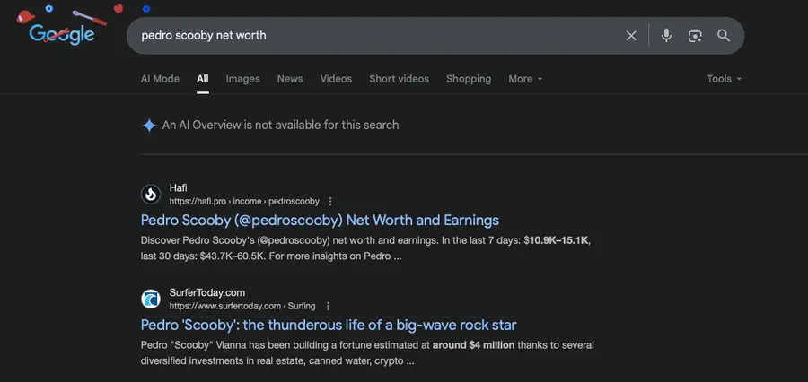This screenshot has height=382, width=808.
Task: Switch to the Images tab
Action: pyautogui.click(x=242, y=79)
